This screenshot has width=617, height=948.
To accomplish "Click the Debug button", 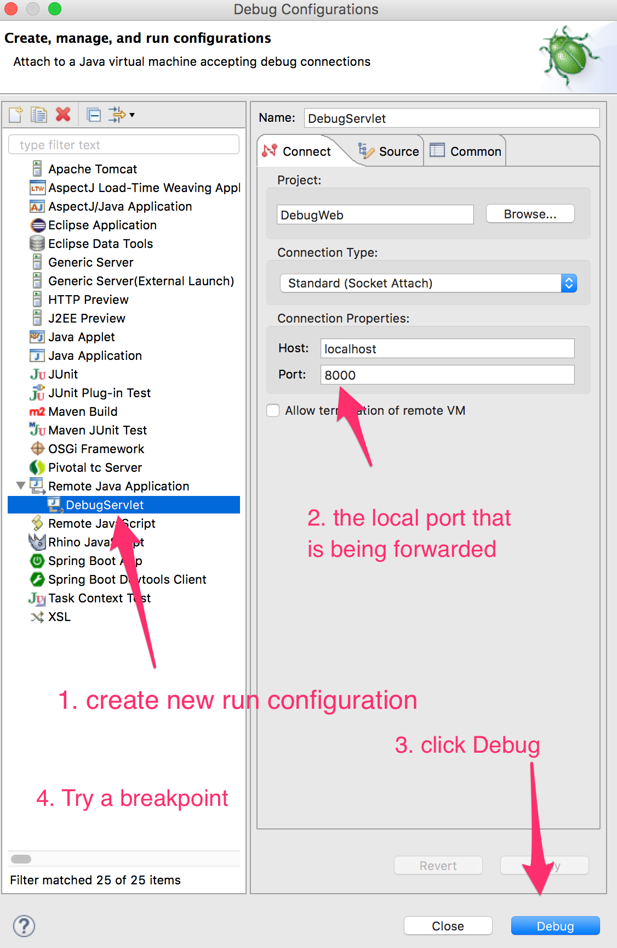I will [x=556, y=926].
